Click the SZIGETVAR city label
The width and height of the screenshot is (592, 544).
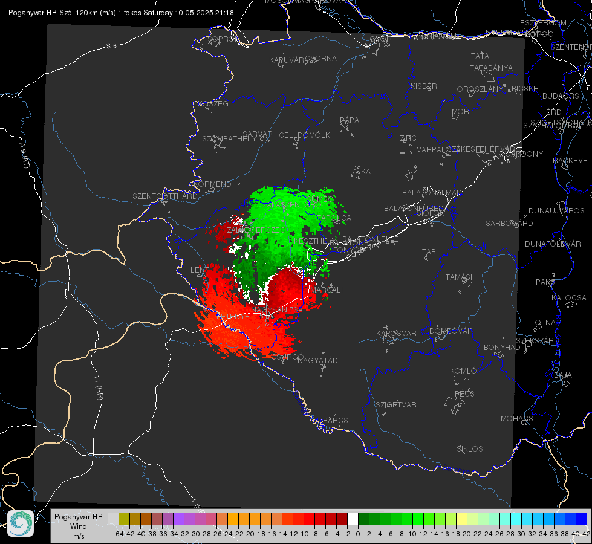(395, 405)
